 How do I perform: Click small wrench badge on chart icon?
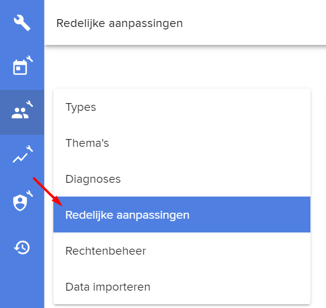[x=29, y=149]
